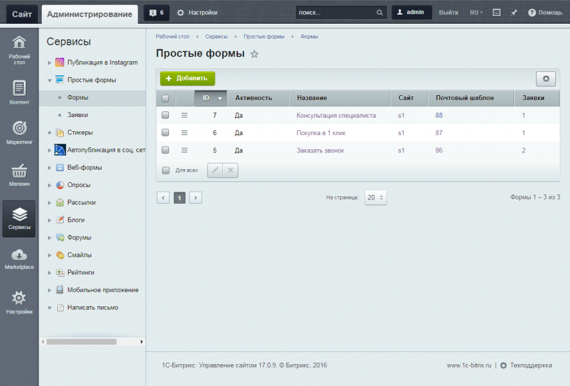Switch to the Администрирование tab
This screenshot has height=386, width=570.
click(x=89, y=14)
